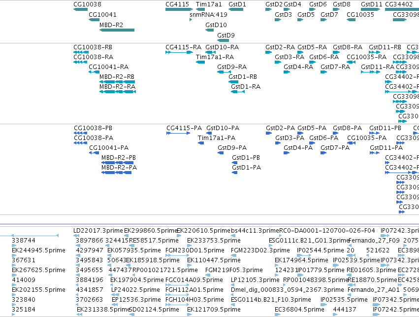Click the CG10038-PB protein label
Screen dimensions: 419x317
[x=93, y=128]
